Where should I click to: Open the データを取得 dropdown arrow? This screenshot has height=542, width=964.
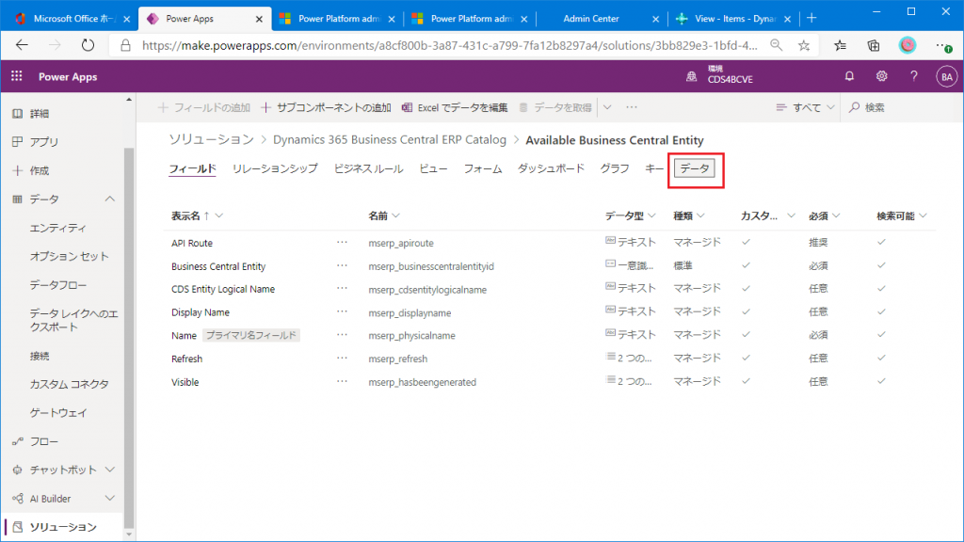coord(607,107)
